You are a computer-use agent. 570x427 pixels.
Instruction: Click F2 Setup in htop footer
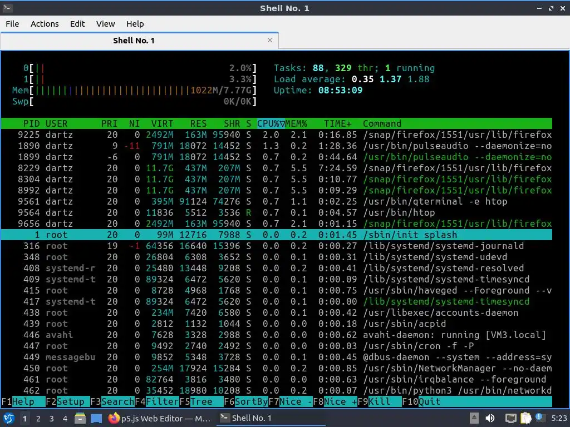[68, 401]
